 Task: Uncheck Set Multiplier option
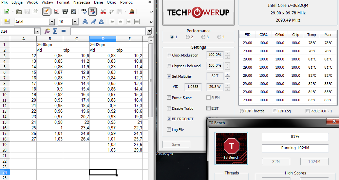tap(169, 76)
